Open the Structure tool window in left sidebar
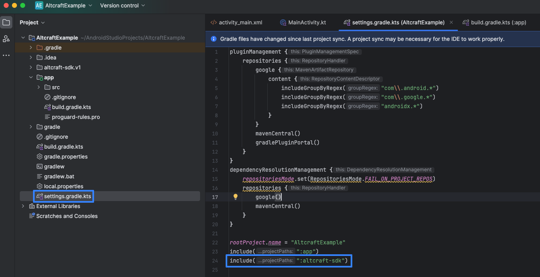The image size is (540, 277). (x=6, y=39)
